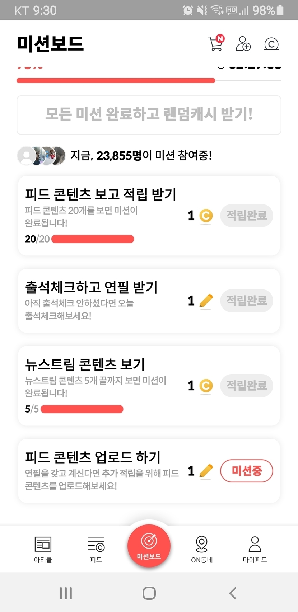Select the 미션보드 center tab
Screen dimensions: 298x612
[x=149, y=546]
